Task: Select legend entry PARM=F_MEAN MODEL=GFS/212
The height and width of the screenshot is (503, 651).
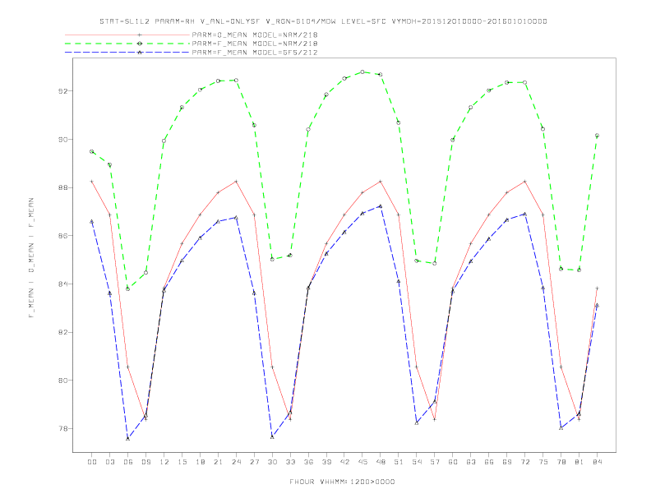Action: (255, 53)
